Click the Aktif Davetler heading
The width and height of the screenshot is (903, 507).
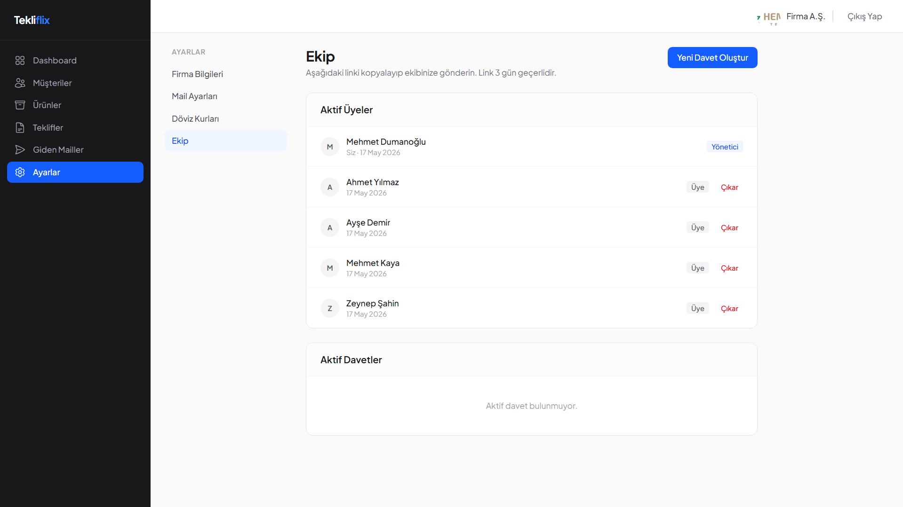(351, 360)
